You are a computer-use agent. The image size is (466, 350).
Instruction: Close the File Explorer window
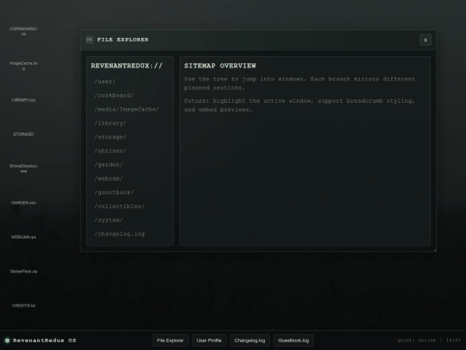[x=425, y=40]
